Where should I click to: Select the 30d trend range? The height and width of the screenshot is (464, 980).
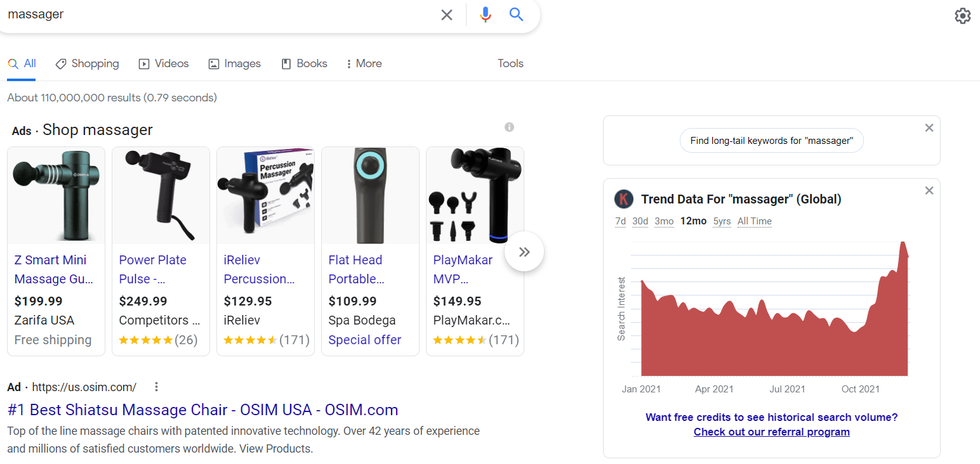click(640, 221)
